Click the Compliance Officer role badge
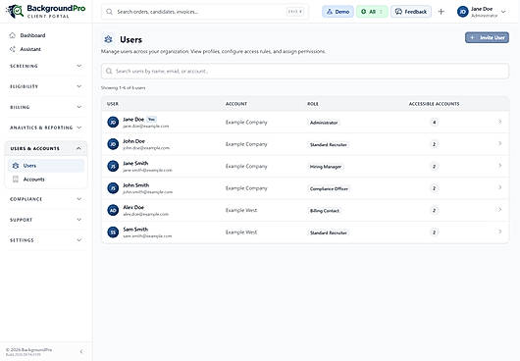Screen dimensions: 520x361 [329, 188]
